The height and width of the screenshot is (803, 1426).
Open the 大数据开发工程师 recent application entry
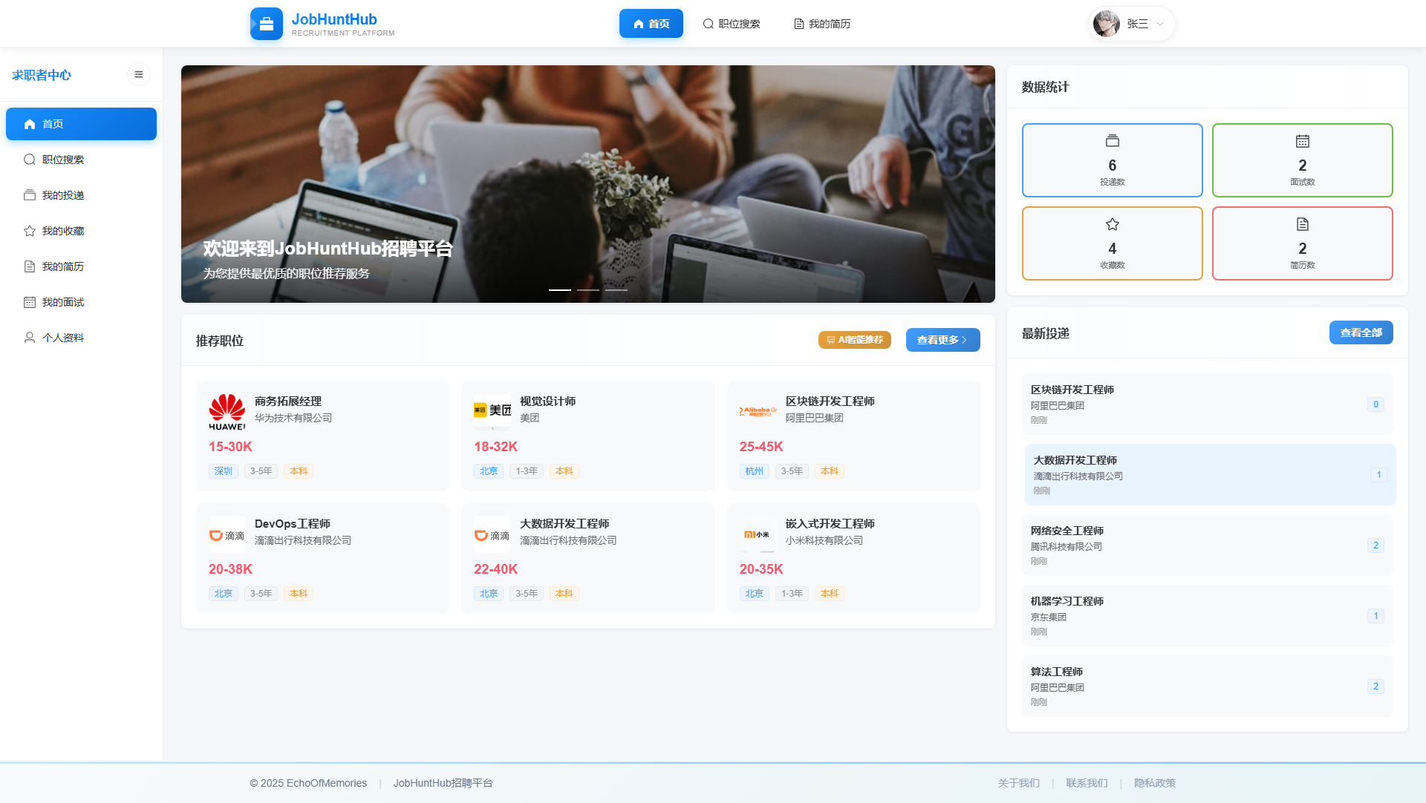tap(1210, 474)
